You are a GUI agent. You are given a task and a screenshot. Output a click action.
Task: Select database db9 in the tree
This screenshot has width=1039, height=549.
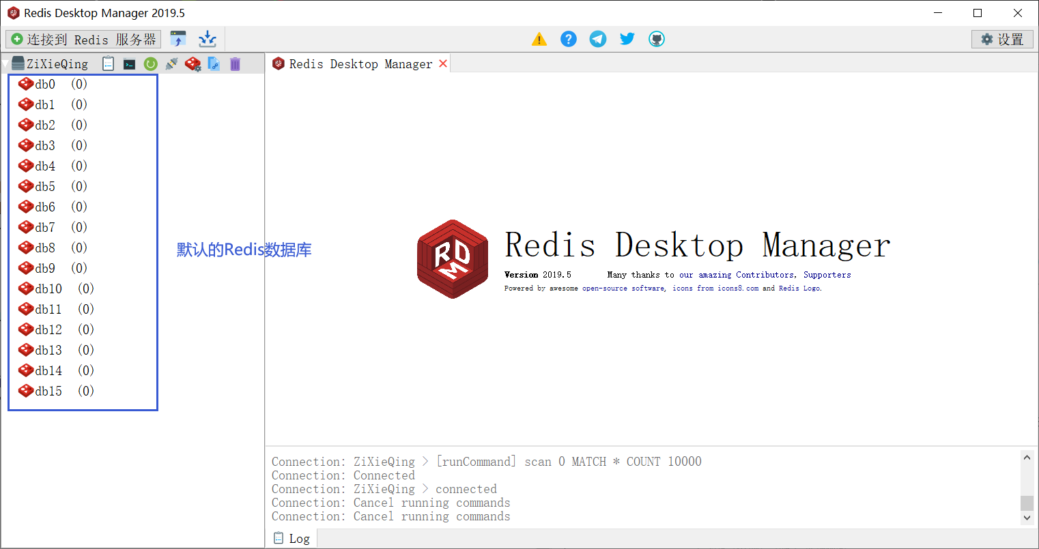tap(53, 269)
